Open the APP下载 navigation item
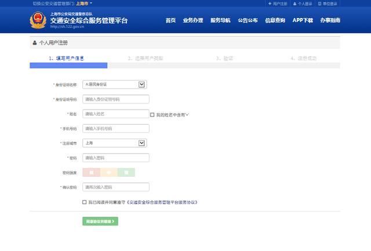Screen dimensions: 371x251 tap(303, 20)
